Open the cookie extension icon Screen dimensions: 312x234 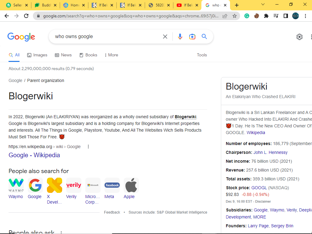(257, 16)
